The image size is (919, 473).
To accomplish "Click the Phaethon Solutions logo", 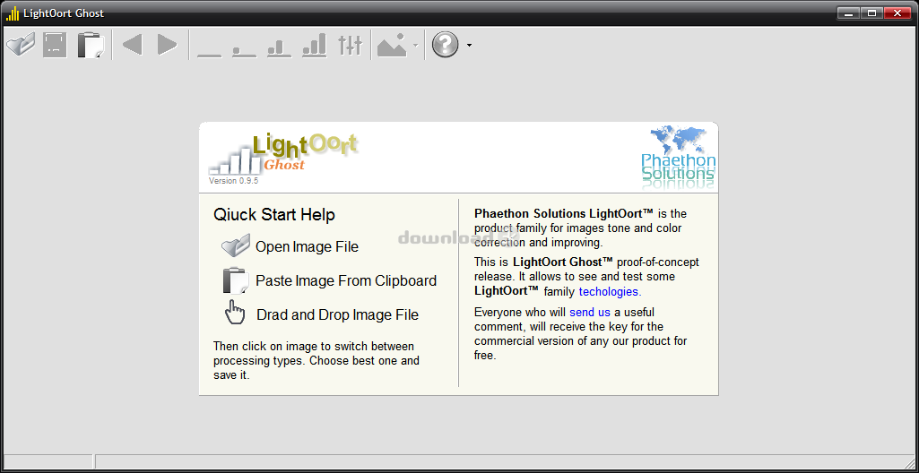I will [x=679, y=157].
